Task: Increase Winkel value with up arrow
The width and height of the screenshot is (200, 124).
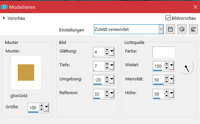Action: click(167, 64)
